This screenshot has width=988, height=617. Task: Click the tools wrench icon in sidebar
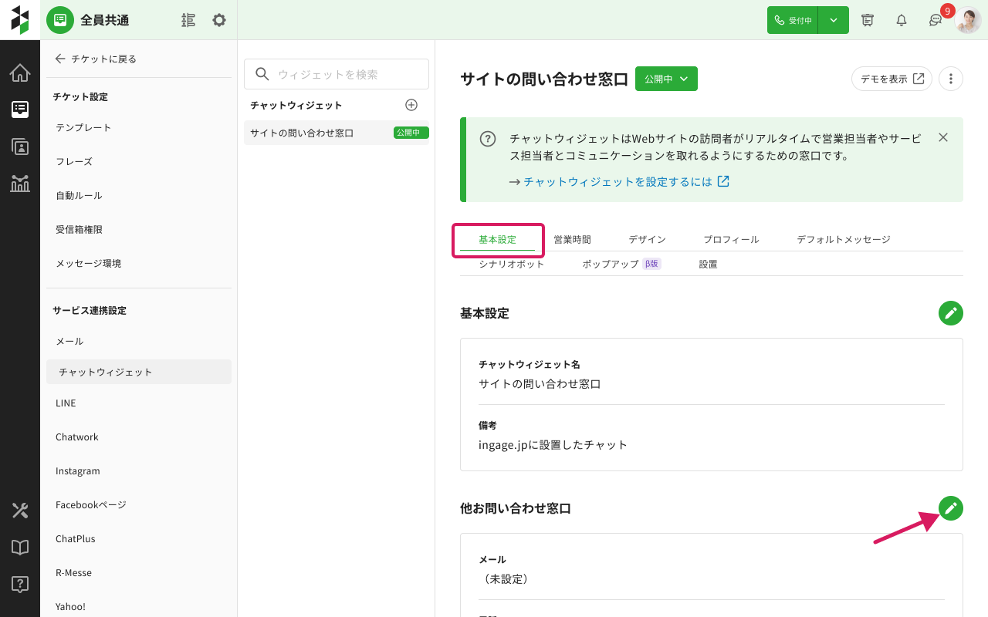tap(20, 511)
